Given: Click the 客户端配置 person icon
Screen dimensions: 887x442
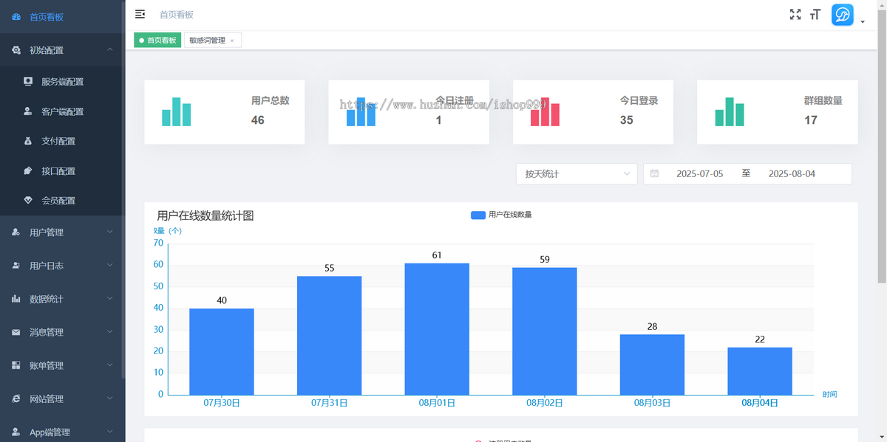Looking at the screenshot, I should coord(28,111).
